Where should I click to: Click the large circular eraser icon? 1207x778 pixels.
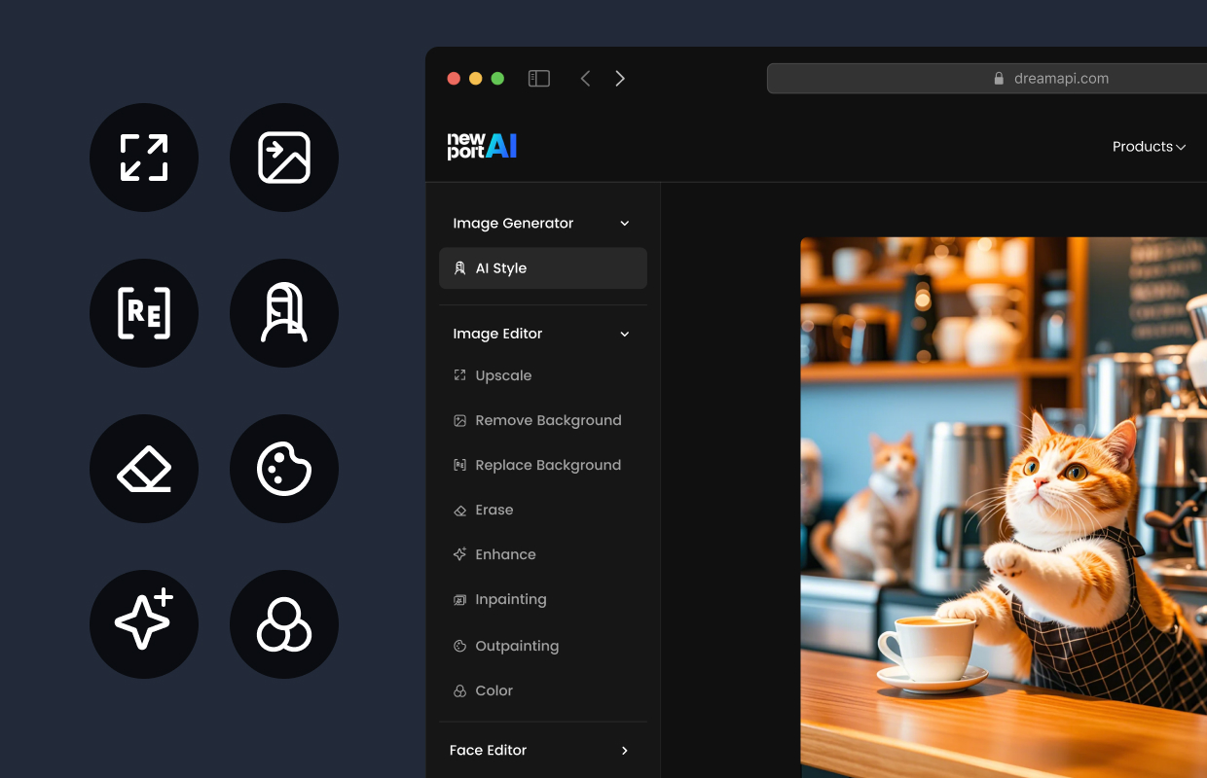coord(144,469)
